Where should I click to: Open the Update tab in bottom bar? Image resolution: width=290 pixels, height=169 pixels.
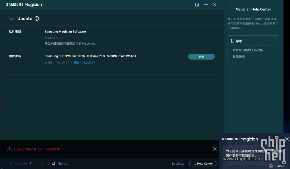[21, 163]
